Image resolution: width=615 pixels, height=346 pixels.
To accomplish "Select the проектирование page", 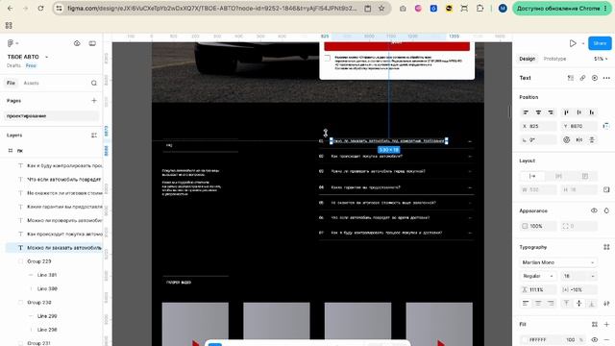I will [x=52, y=116].
